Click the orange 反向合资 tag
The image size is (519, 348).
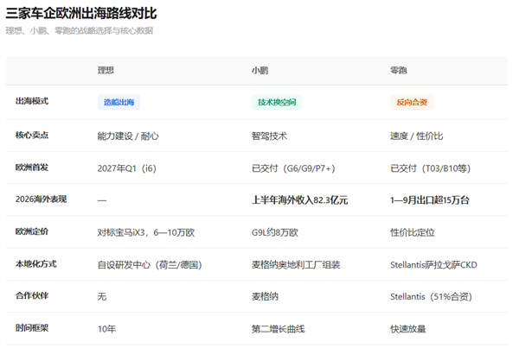click(x=412, y=102)
